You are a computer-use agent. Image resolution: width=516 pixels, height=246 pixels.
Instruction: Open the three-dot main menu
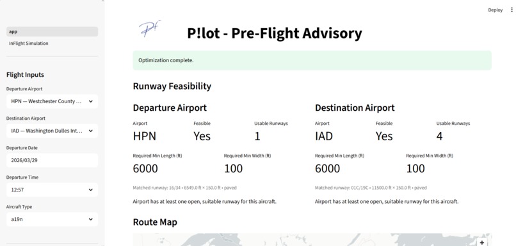point(512,10)
